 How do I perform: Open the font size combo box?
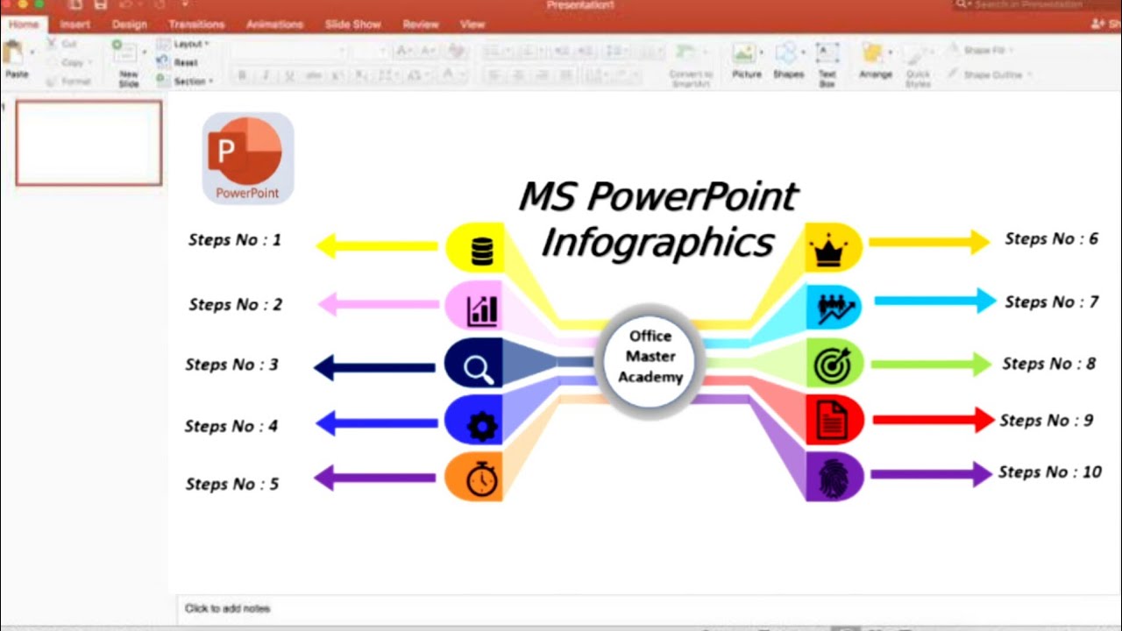[x=369, y=52]
